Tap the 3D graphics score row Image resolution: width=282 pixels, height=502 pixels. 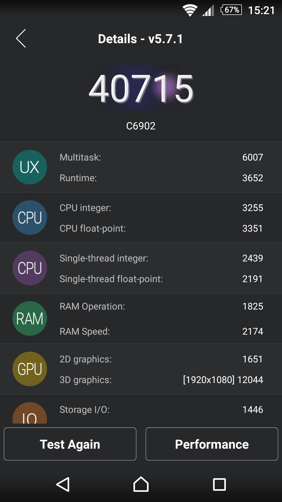click(x=161, y=380)
